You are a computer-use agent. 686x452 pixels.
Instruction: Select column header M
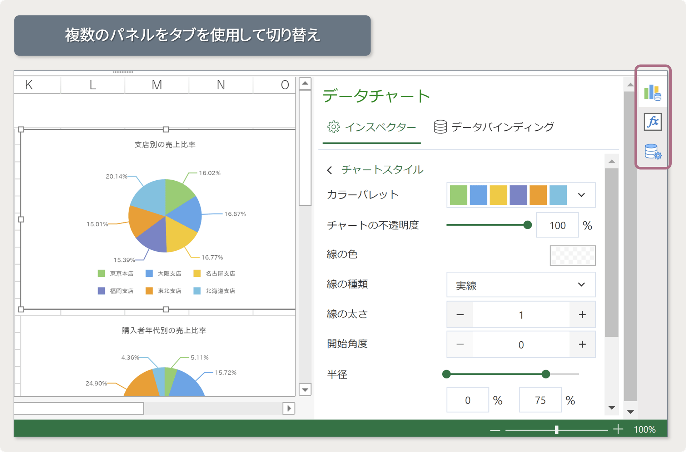pyautogui.click(x=157, y=85)
